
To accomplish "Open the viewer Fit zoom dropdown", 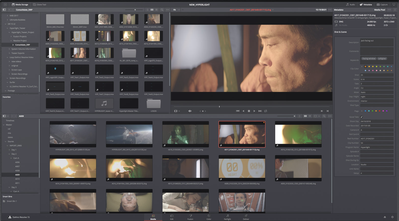I will [x=176, y=10].
